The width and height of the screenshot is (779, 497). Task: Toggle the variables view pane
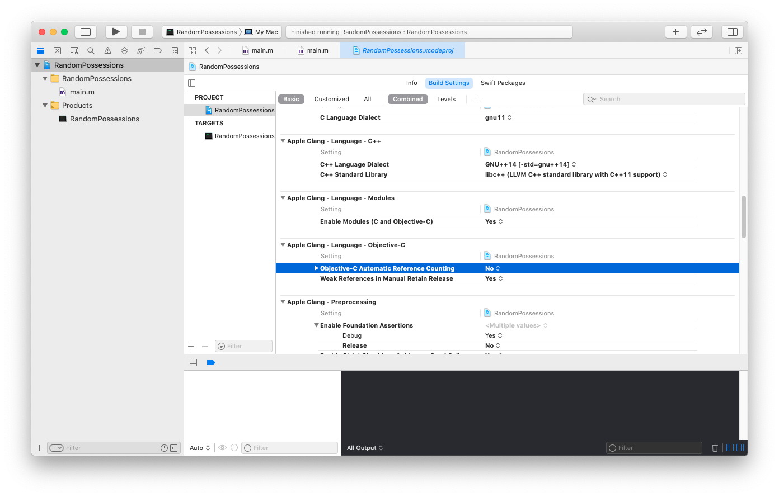click(x=730, y=448)
